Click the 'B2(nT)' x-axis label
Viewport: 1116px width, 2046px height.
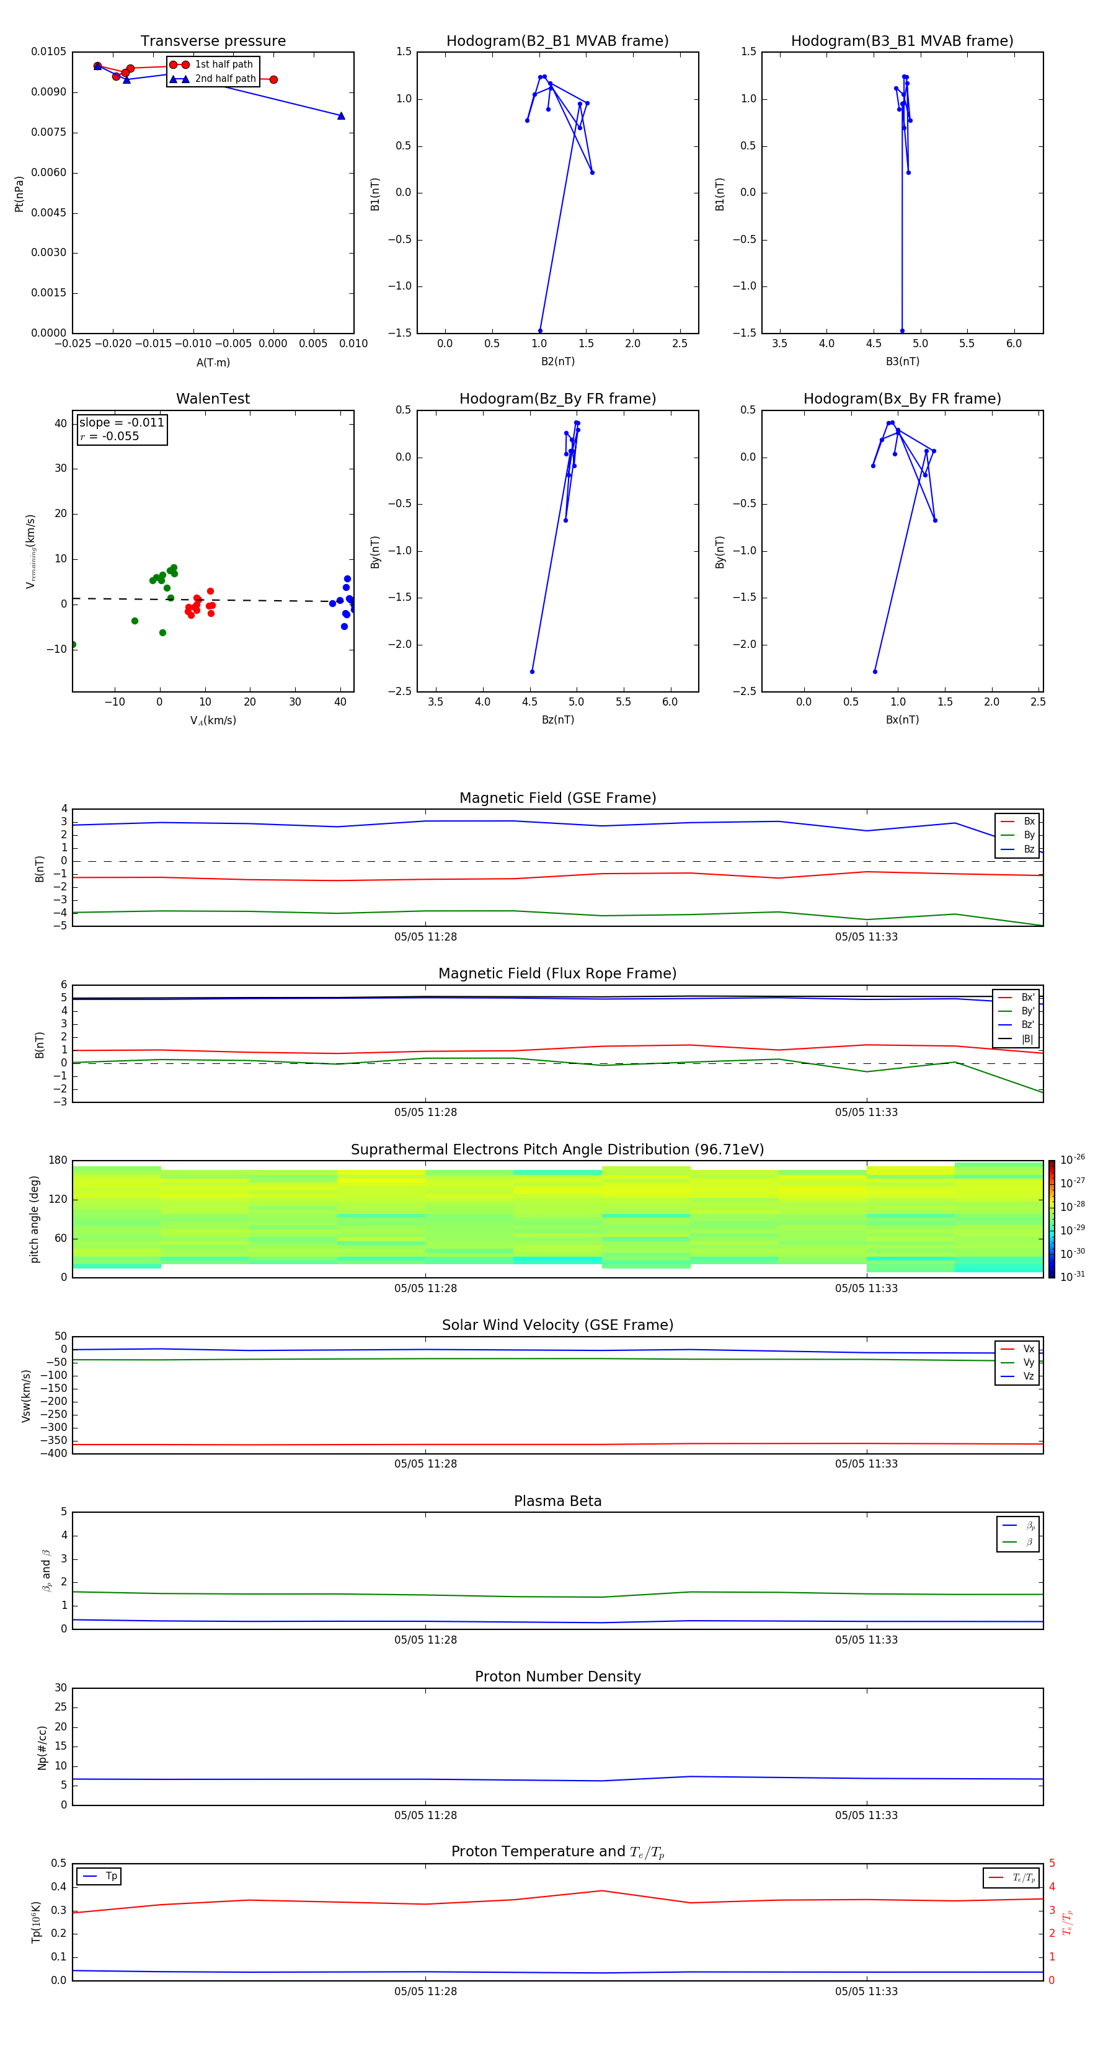click(x=557, y=361)
